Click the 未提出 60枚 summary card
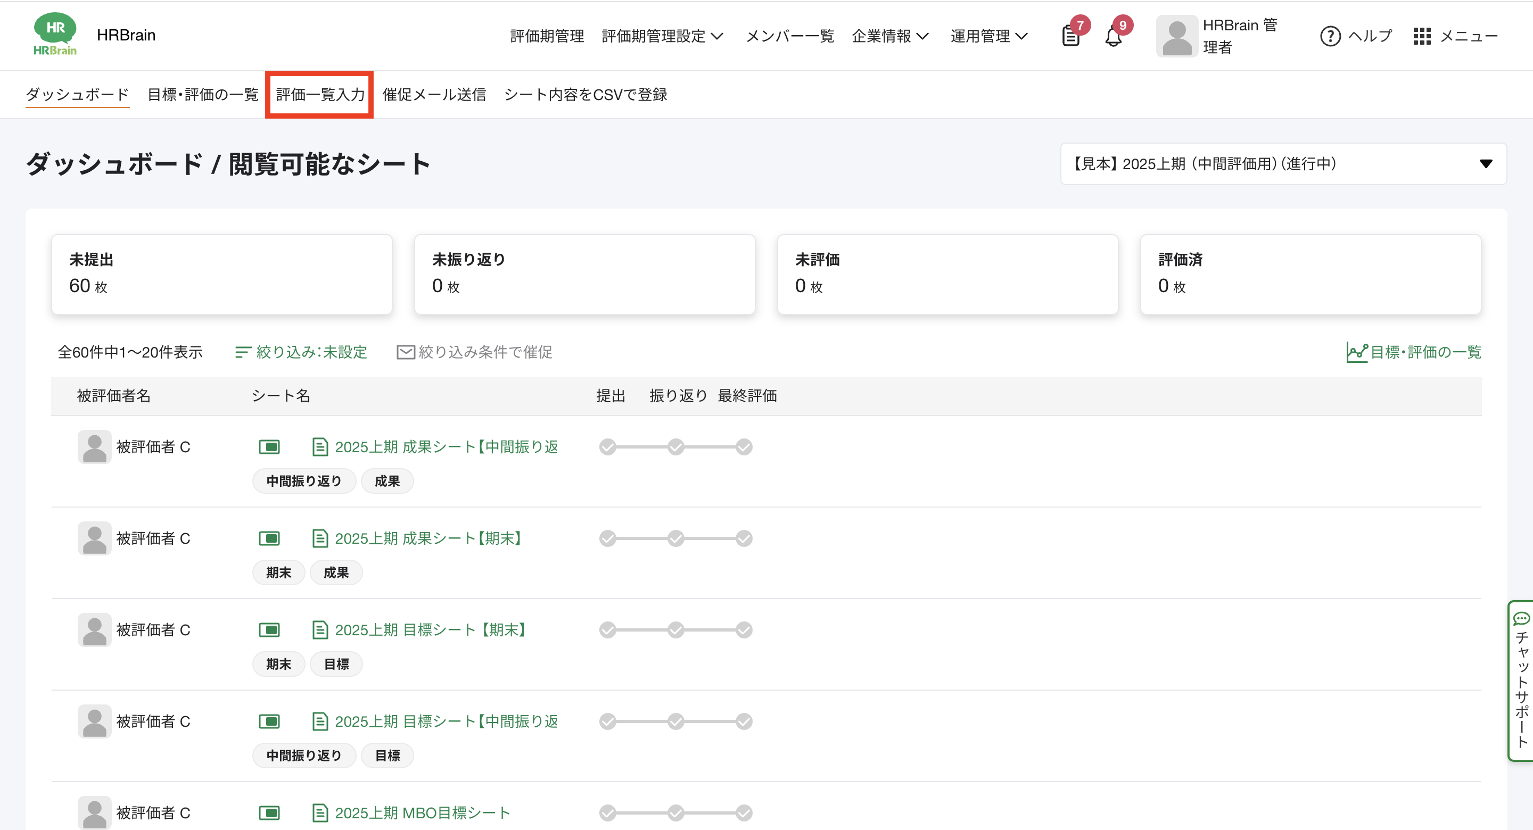The height and width of the screenshot is (830, 1533). 221,273
